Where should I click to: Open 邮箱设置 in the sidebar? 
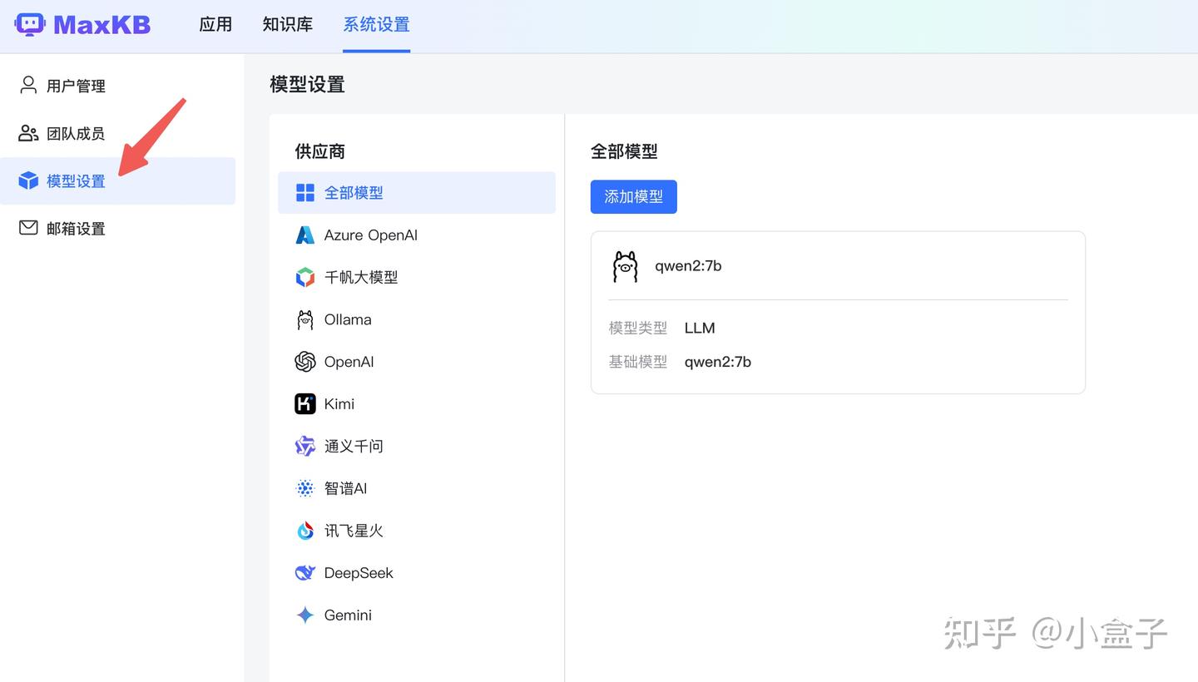click(117, 229)
